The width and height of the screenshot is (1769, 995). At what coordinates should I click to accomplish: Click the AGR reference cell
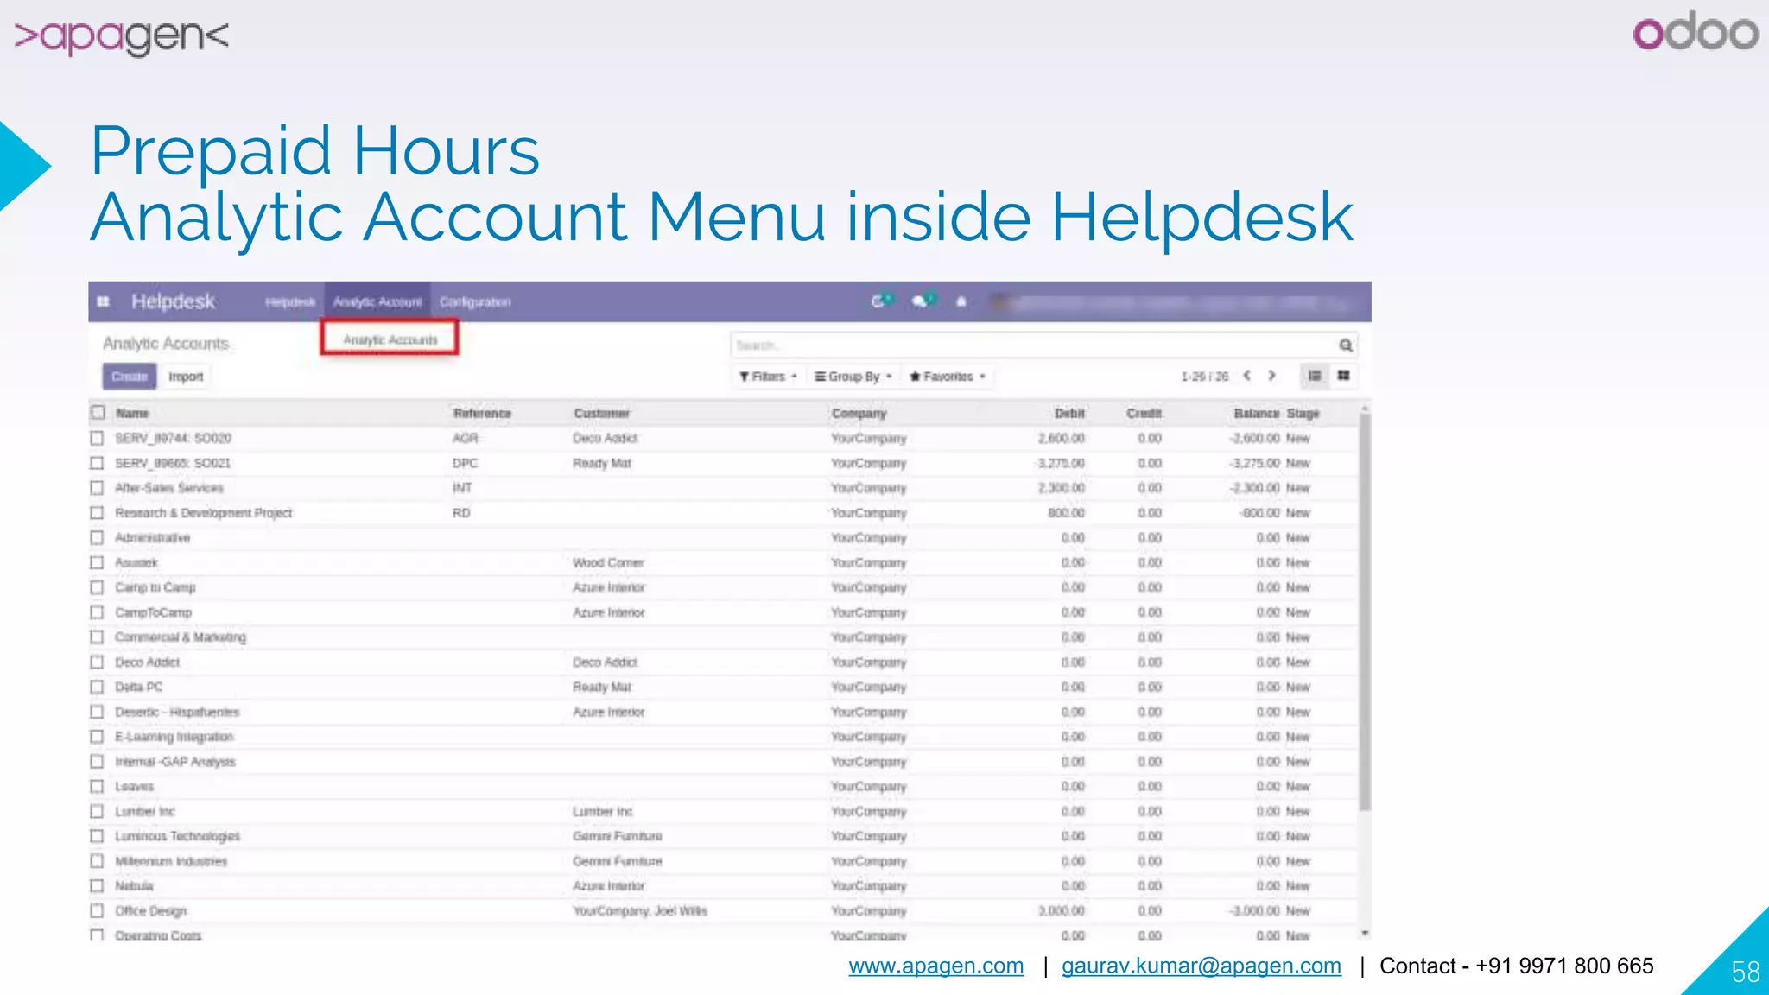[x=465, y=438]
